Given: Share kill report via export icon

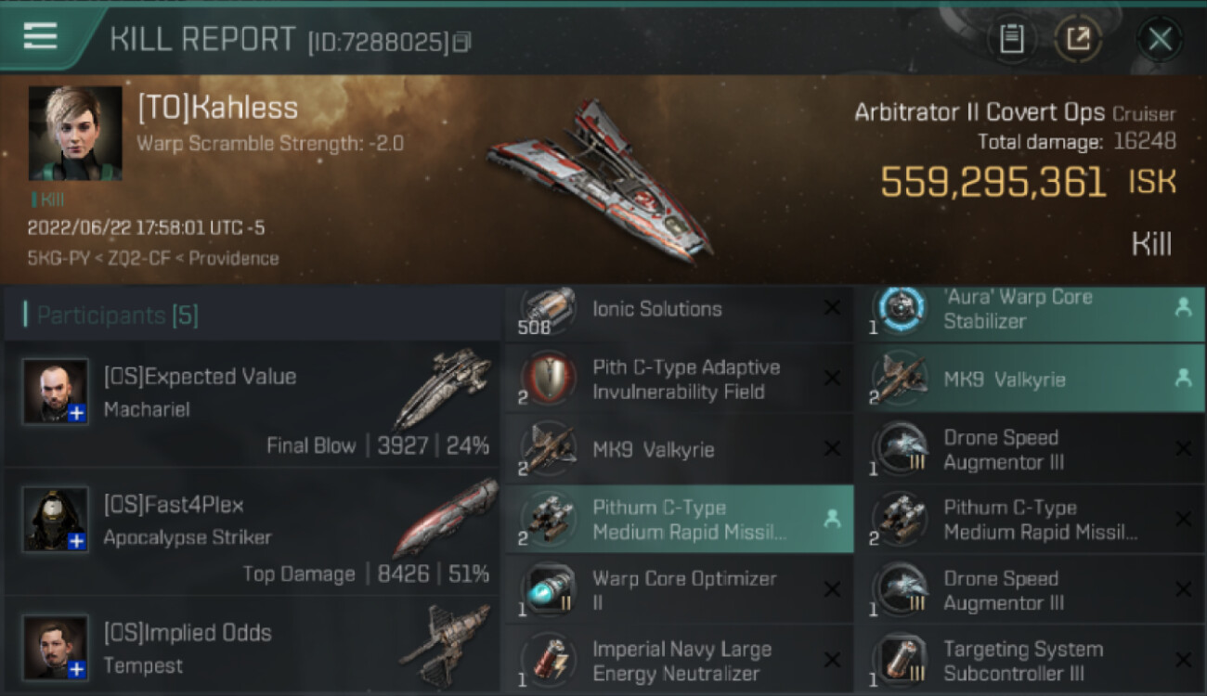Looking at the screenshot, I should [x=1078, y=39].
